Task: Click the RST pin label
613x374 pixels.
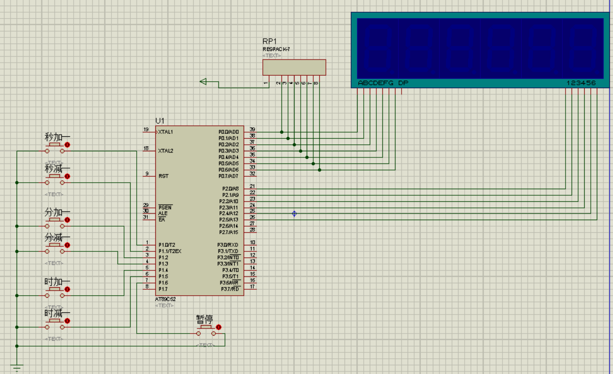Action: click(163, 176)
